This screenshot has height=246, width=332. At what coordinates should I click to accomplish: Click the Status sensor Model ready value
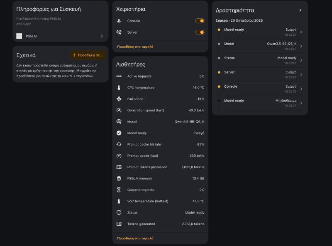click(195, 212)
